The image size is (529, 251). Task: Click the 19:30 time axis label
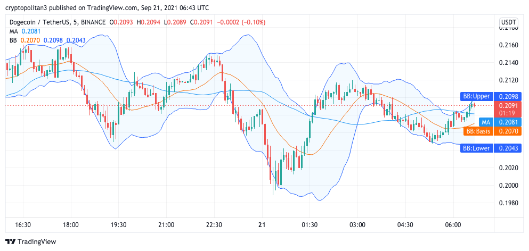click(118, 225)
